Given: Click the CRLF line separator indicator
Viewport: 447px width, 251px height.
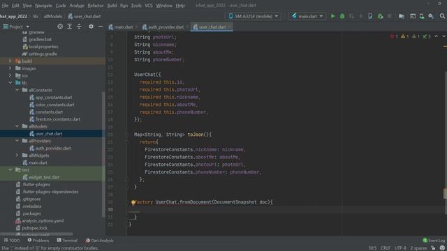Looking at the screenshot, I should coord(385,248).
